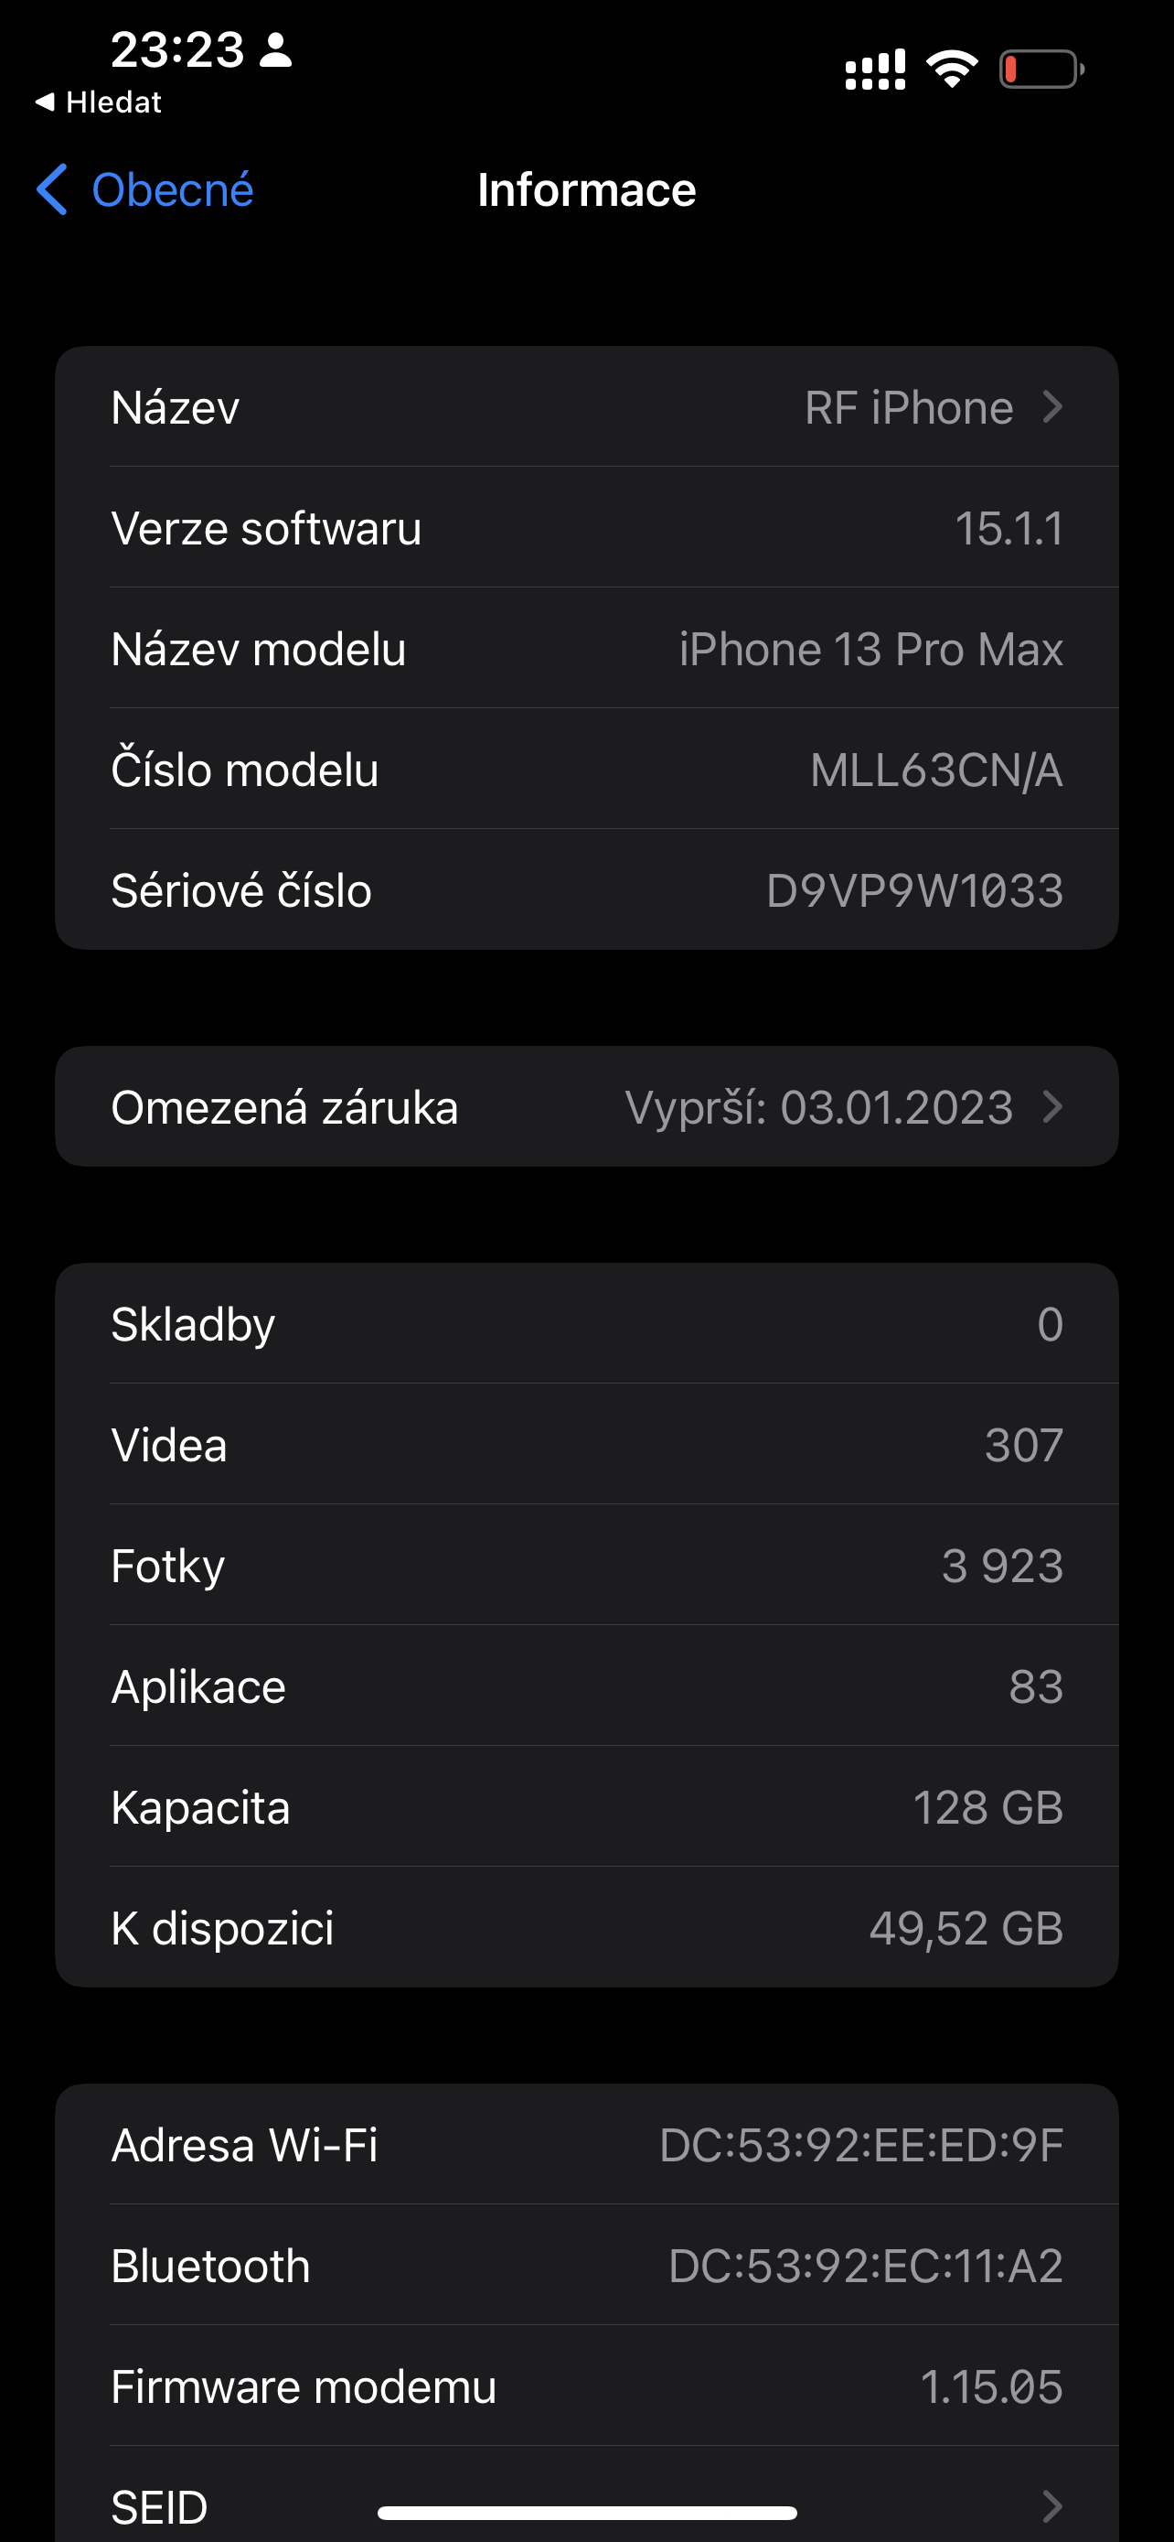This screenshot has width=1174, height=2542.
Task: Tap the battery indicator icon
Action: click(x=1042, y=69)
